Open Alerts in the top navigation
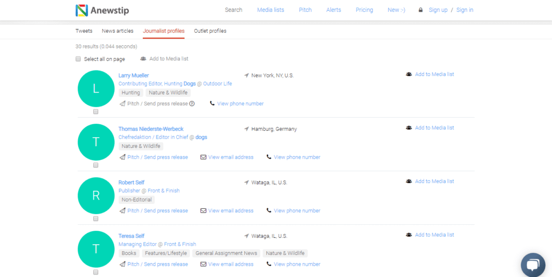Screen dimensions: 552x277 pyautogui.click(x=334, y=10)
